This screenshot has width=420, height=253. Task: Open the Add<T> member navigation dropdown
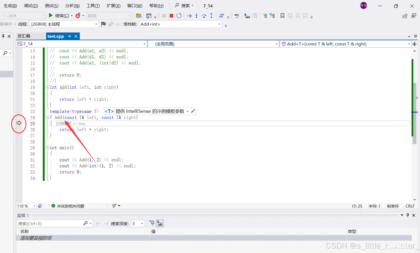[x=409, y=44]
